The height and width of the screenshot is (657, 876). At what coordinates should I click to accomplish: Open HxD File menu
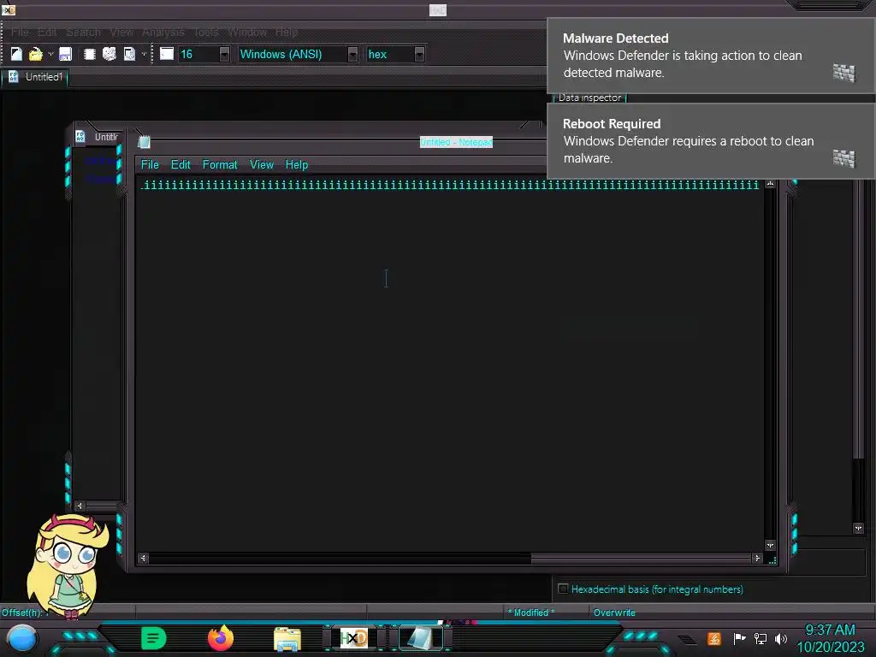[x=20, y=33]
